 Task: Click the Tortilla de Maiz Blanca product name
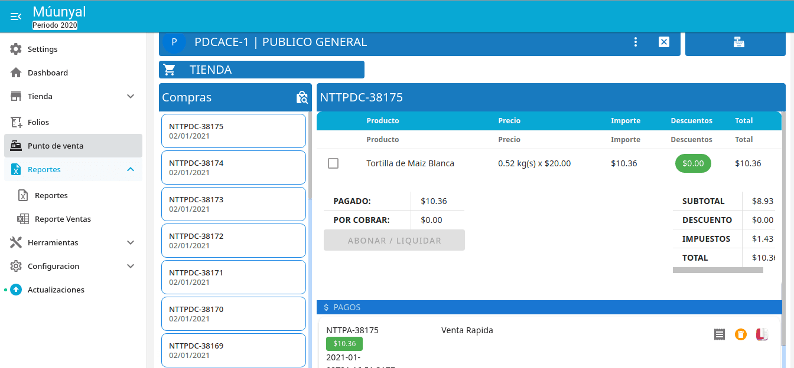[410, 163]
